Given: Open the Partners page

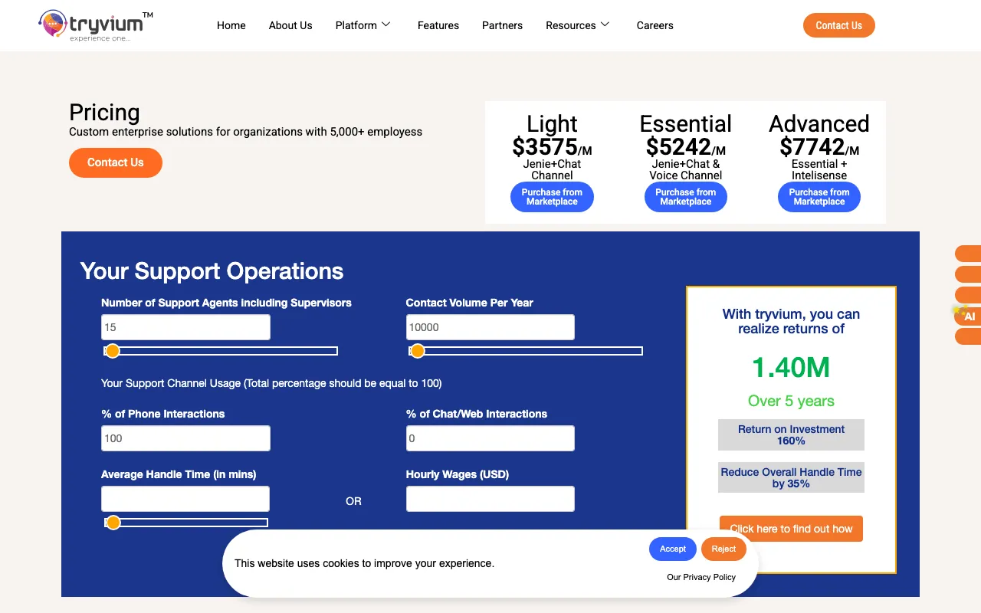Looking at the screenshot, I should click(x=502, y=25).
